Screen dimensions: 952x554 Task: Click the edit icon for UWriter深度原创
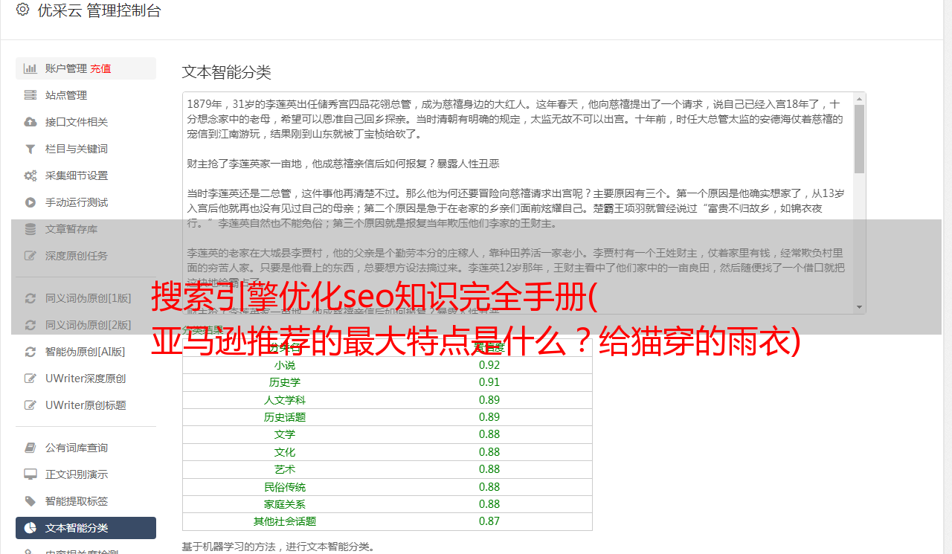click(30, 379)
